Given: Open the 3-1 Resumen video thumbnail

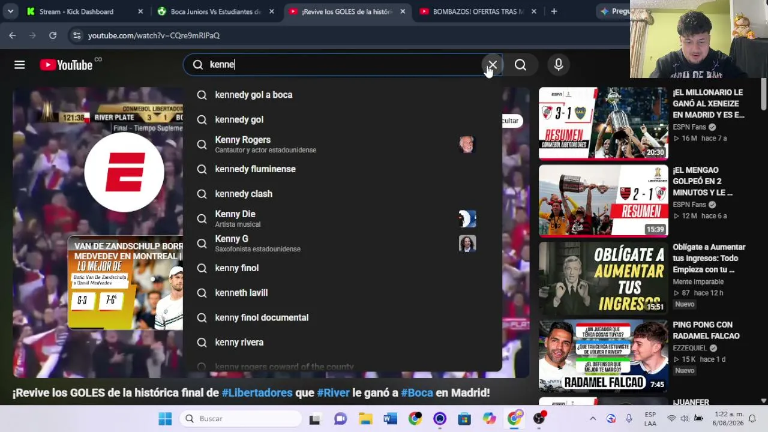Looking at the screenshot, I should [x=603, y=124].
